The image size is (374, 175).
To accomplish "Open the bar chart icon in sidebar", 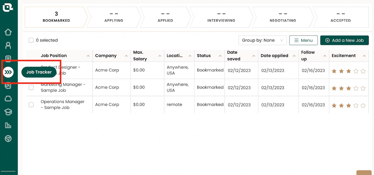I will click(x=8, y=125).
